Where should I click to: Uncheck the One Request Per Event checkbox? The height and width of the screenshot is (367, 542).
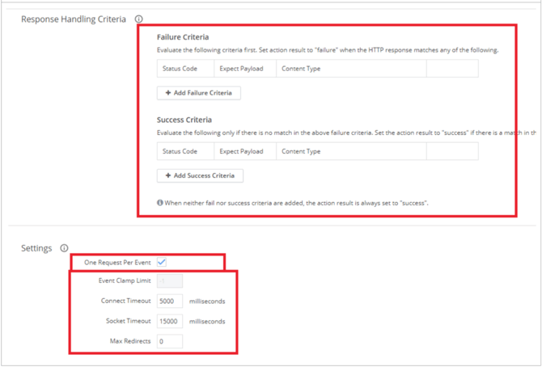tap(162, 262)
